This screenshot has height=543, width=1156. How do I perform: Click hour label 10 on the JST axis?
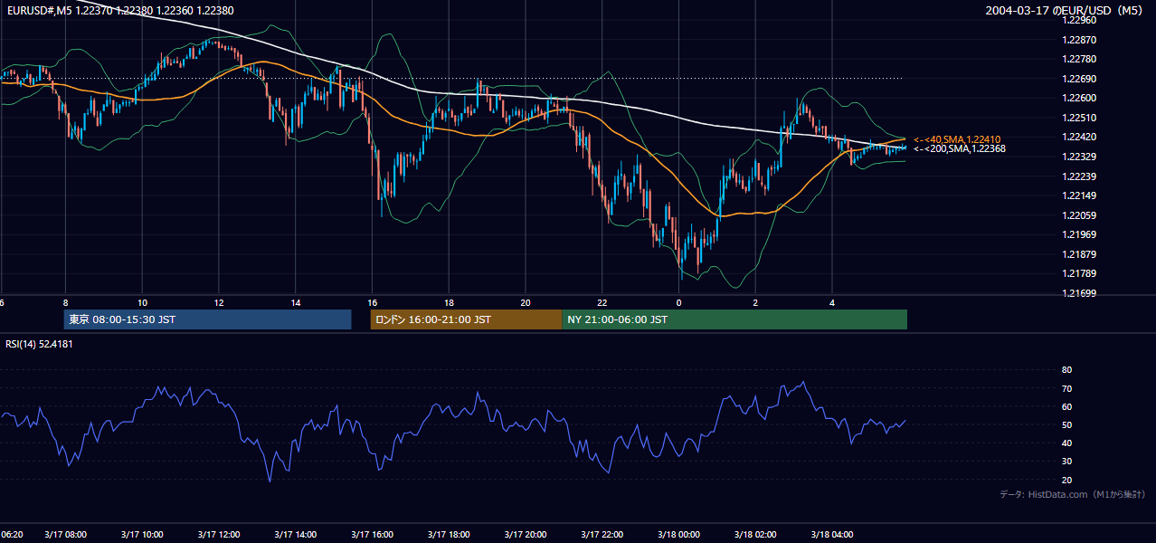click(142, 302)
